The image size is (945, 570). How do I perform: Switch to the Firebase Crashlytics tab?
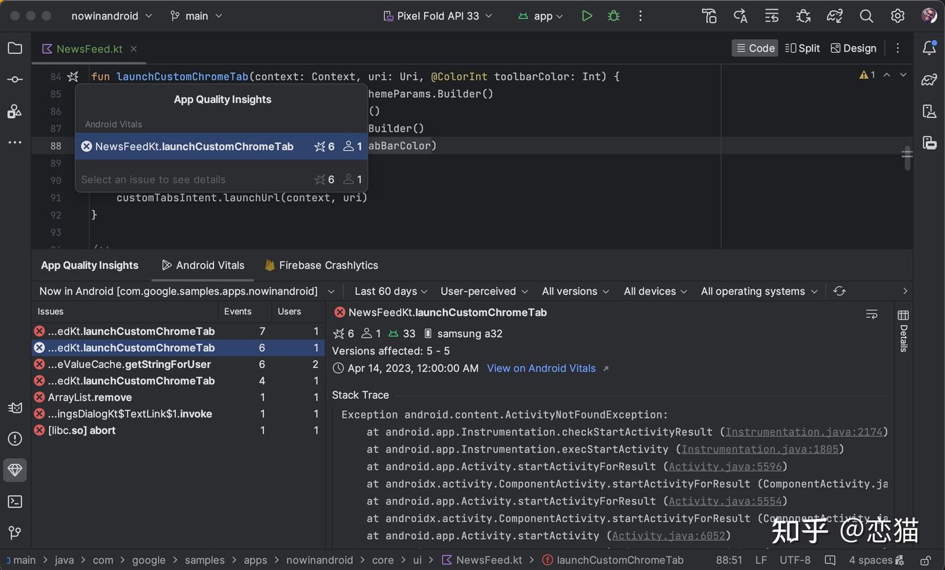click(x=321, y=265)
